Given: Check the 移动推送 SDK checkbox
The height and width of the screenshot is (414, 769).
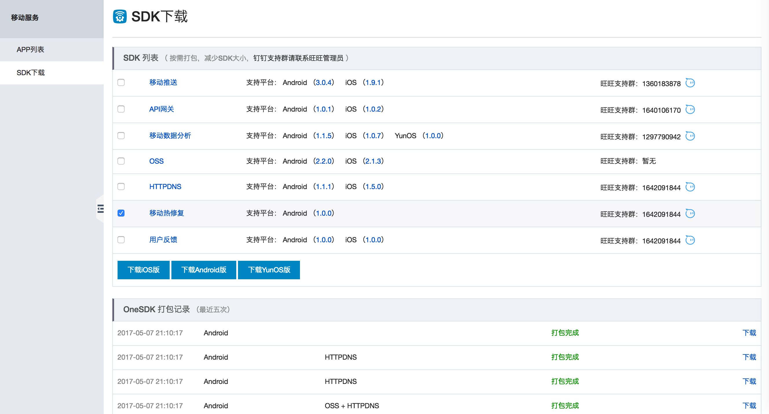Looking at the screenshot, I should [121, 83].
